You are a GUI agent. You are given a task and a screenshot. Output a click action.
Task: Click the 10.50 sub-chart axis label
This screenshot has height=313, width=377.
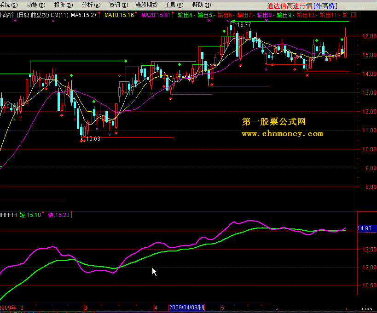pyautogui.click(x=369, y=285)
